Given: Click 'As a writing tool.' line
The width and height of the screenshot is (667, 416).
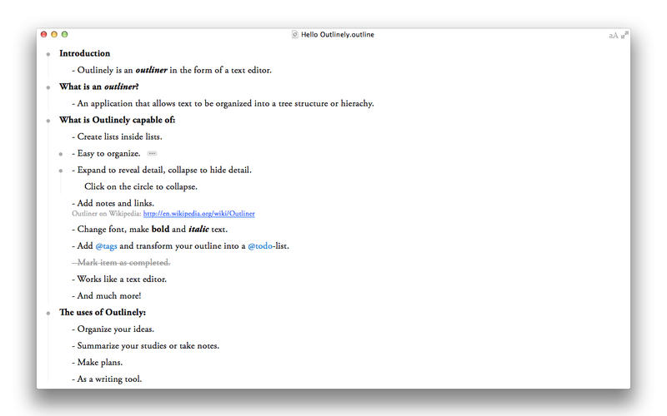Looking at the screenshot, I should [107, 379].
